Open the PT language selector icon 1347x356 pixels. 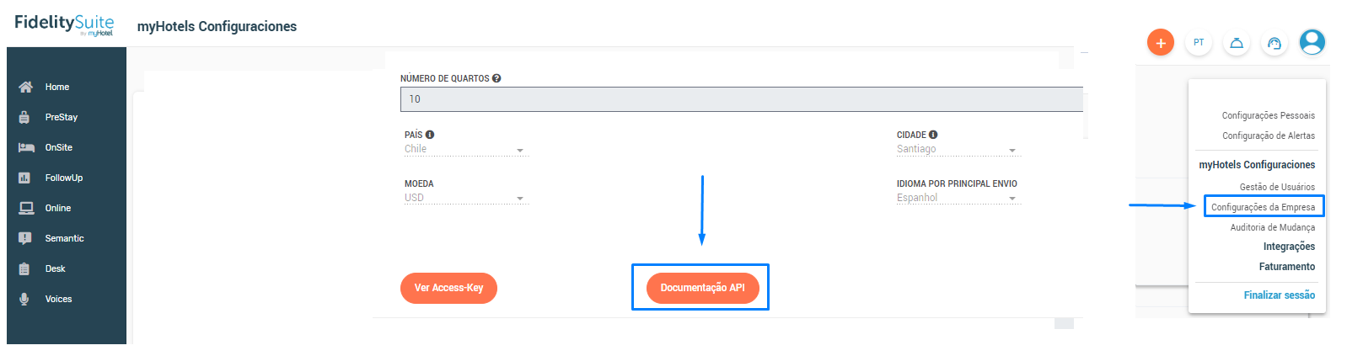[x=1199, y=42]
